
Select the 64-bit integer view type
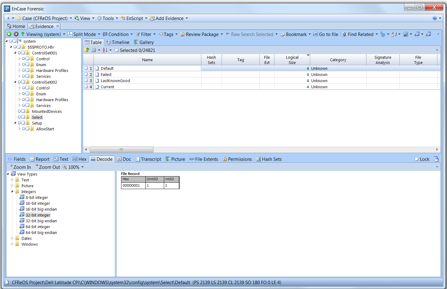[x=38, y=227]
